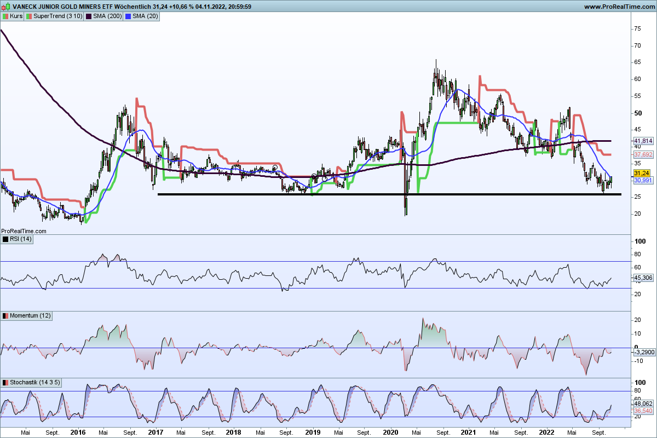Click the dark purple SMA (200) swatch
The width and height of the screenshot is (657, 438).
[x=90, y=16]
